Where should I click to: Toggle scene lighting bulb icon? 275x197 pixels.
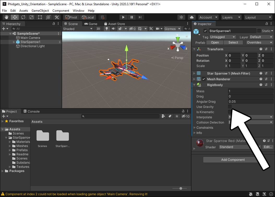coord(107,29)
